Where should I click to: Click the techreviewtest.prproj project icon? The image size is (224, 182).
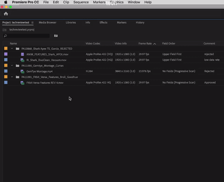click(4, 30)
